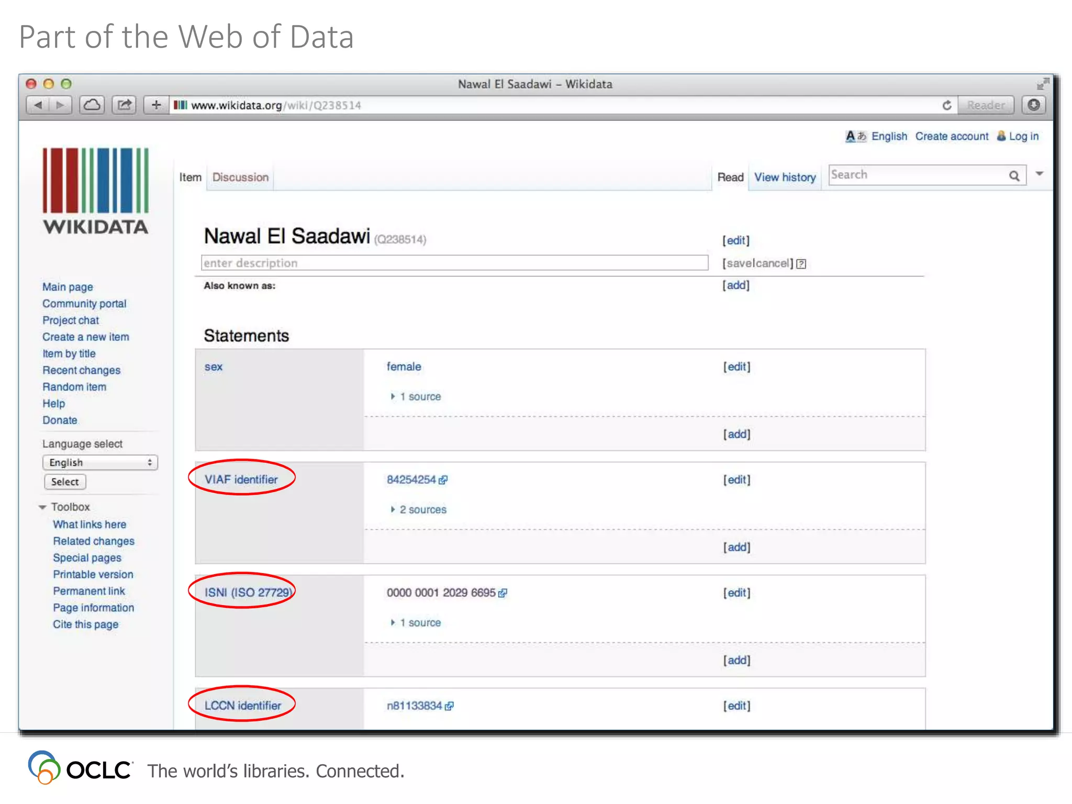Viewport: 1072px width, 804px height.
Task: Click the VIAF identifier property link
Action: tap(241, 479)
